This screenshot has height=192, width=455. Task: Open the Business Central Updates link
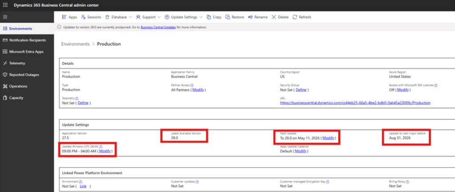tap(158, 27)
